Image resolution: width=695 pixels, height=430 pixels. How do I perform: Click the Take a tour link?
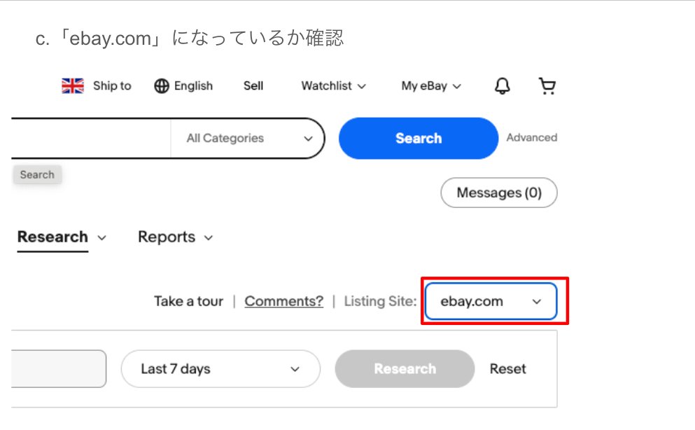tap(188, 301)
